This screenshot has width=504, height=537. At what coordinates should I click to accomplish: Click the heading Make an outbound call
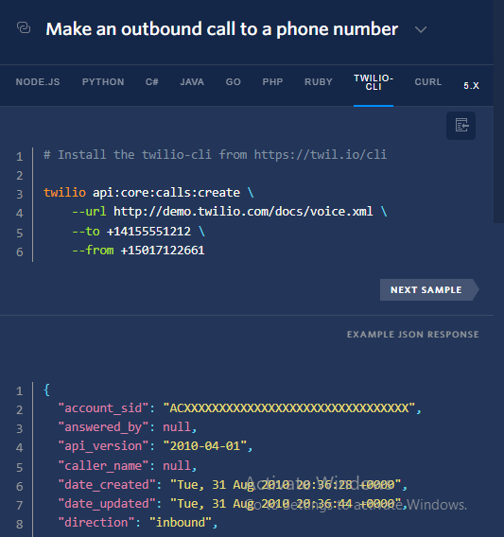[221, 29]
